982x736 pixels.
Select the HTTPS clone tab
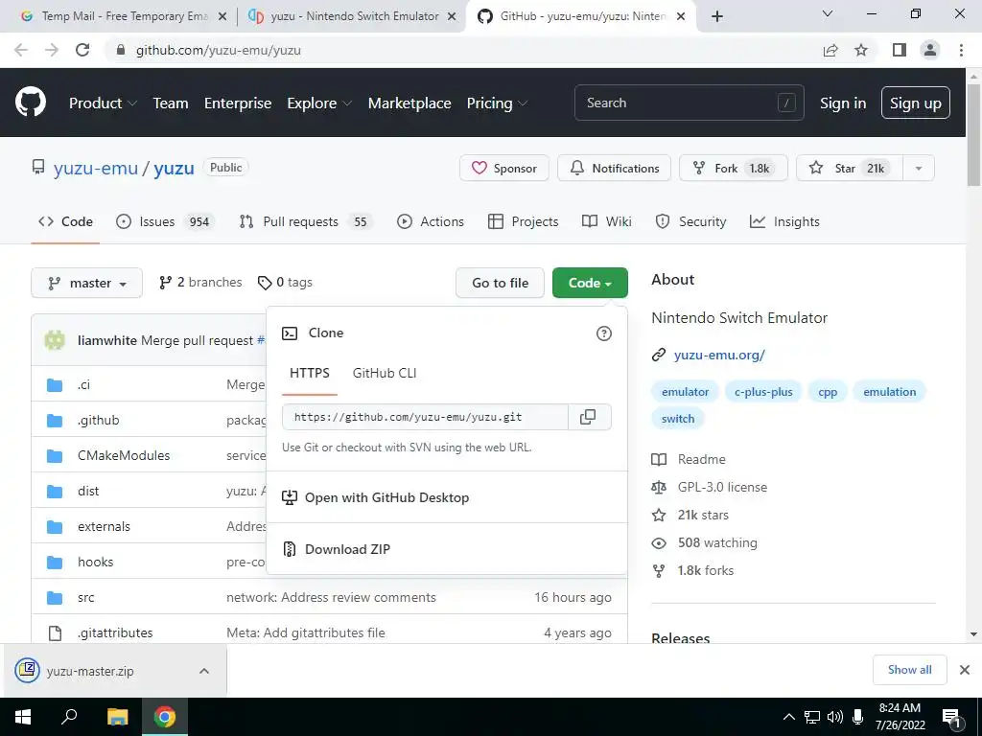click(310, 373)
